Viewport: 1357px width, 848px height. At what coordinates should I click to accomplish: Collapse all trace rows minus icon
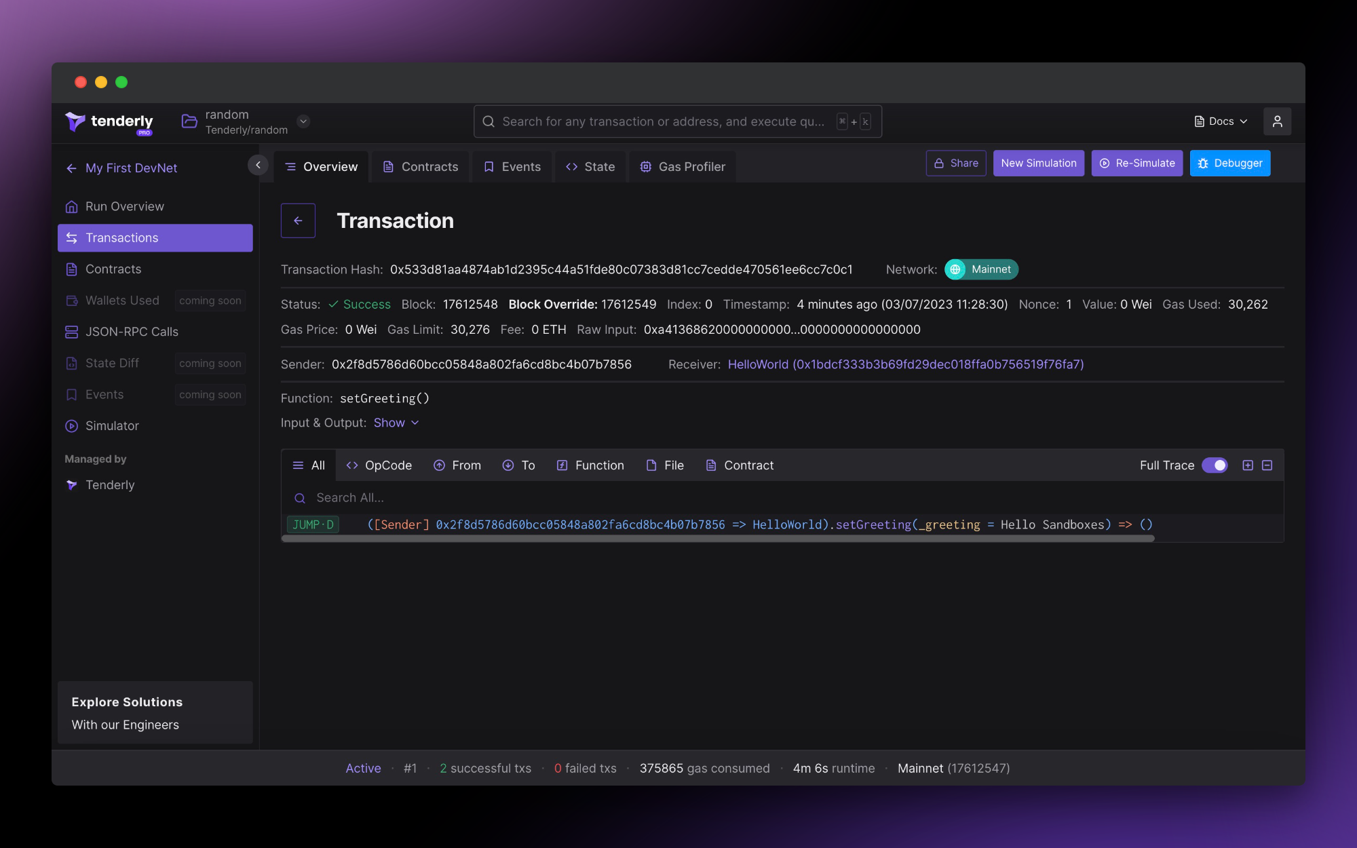click(x=1267, y=465)
